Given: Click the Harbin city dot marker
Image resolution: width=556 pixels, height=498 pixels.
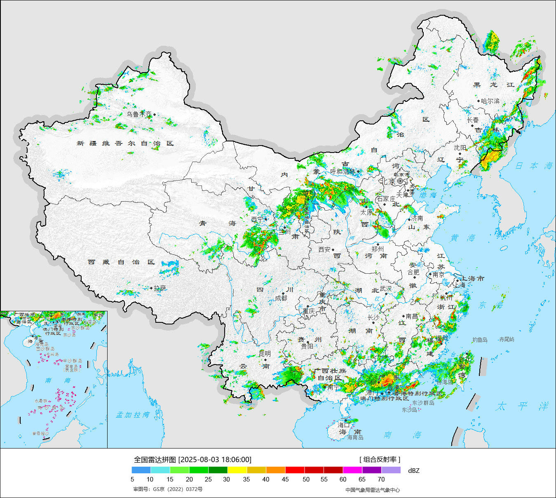Looking at the screenshot, I should coord(479,101).
